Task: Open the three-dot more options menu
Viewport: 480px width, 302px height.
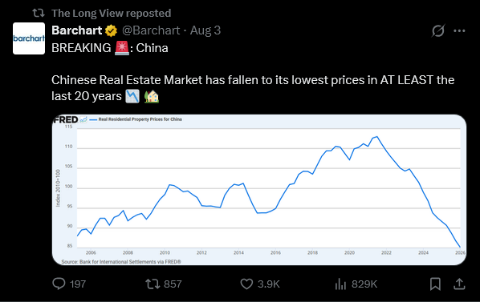Action: [459, 30]
